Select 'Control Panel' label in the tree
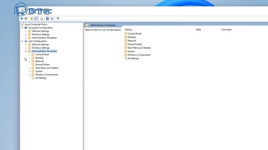 pos(42,55)
